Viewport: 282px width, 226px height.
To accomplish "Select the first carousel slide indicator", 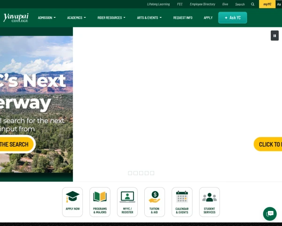I will click(130, 173).
